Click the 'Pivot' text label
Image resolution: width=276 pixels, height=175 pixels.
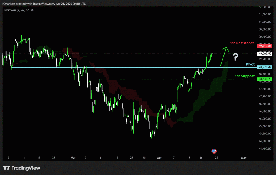coord(250,64)
